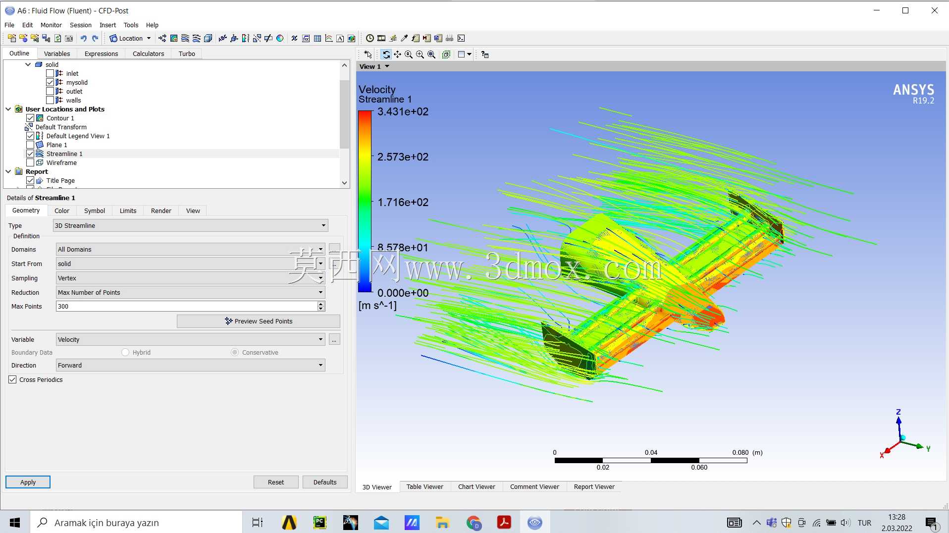This screenshot has width=949, height=533.
Task: Enable the walls checkbox
Action: point(50,100)
